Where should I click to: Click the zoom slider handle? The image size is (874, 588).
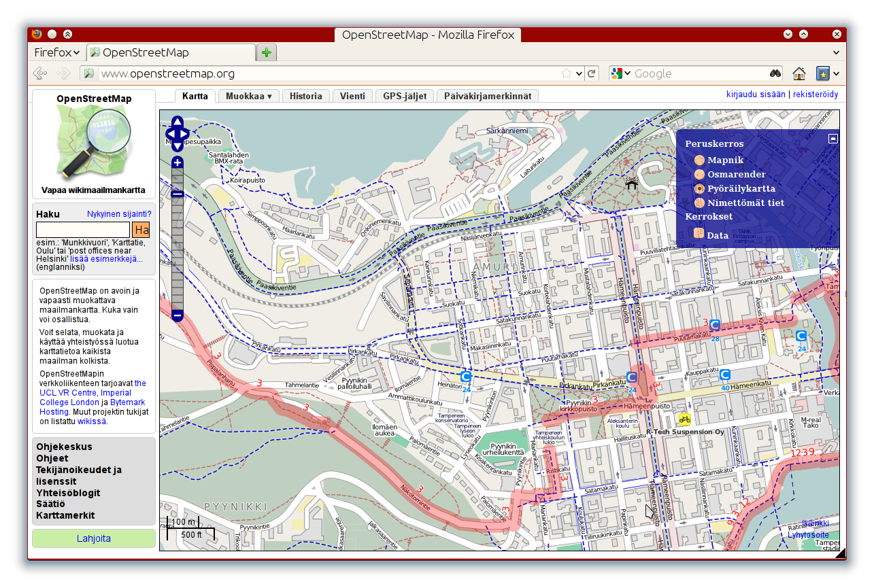tap(178, 194)
